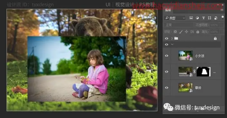Image resolution: width=227 pixels, height=118 pixels.
Task: Open the Layers panel tab 图层
Action: pyautogui.click(x=168, y=10)
